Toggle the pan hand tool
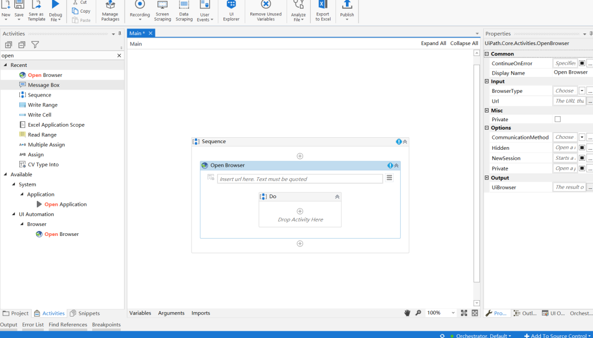593x338 pixels. click(x=407, y=313)
